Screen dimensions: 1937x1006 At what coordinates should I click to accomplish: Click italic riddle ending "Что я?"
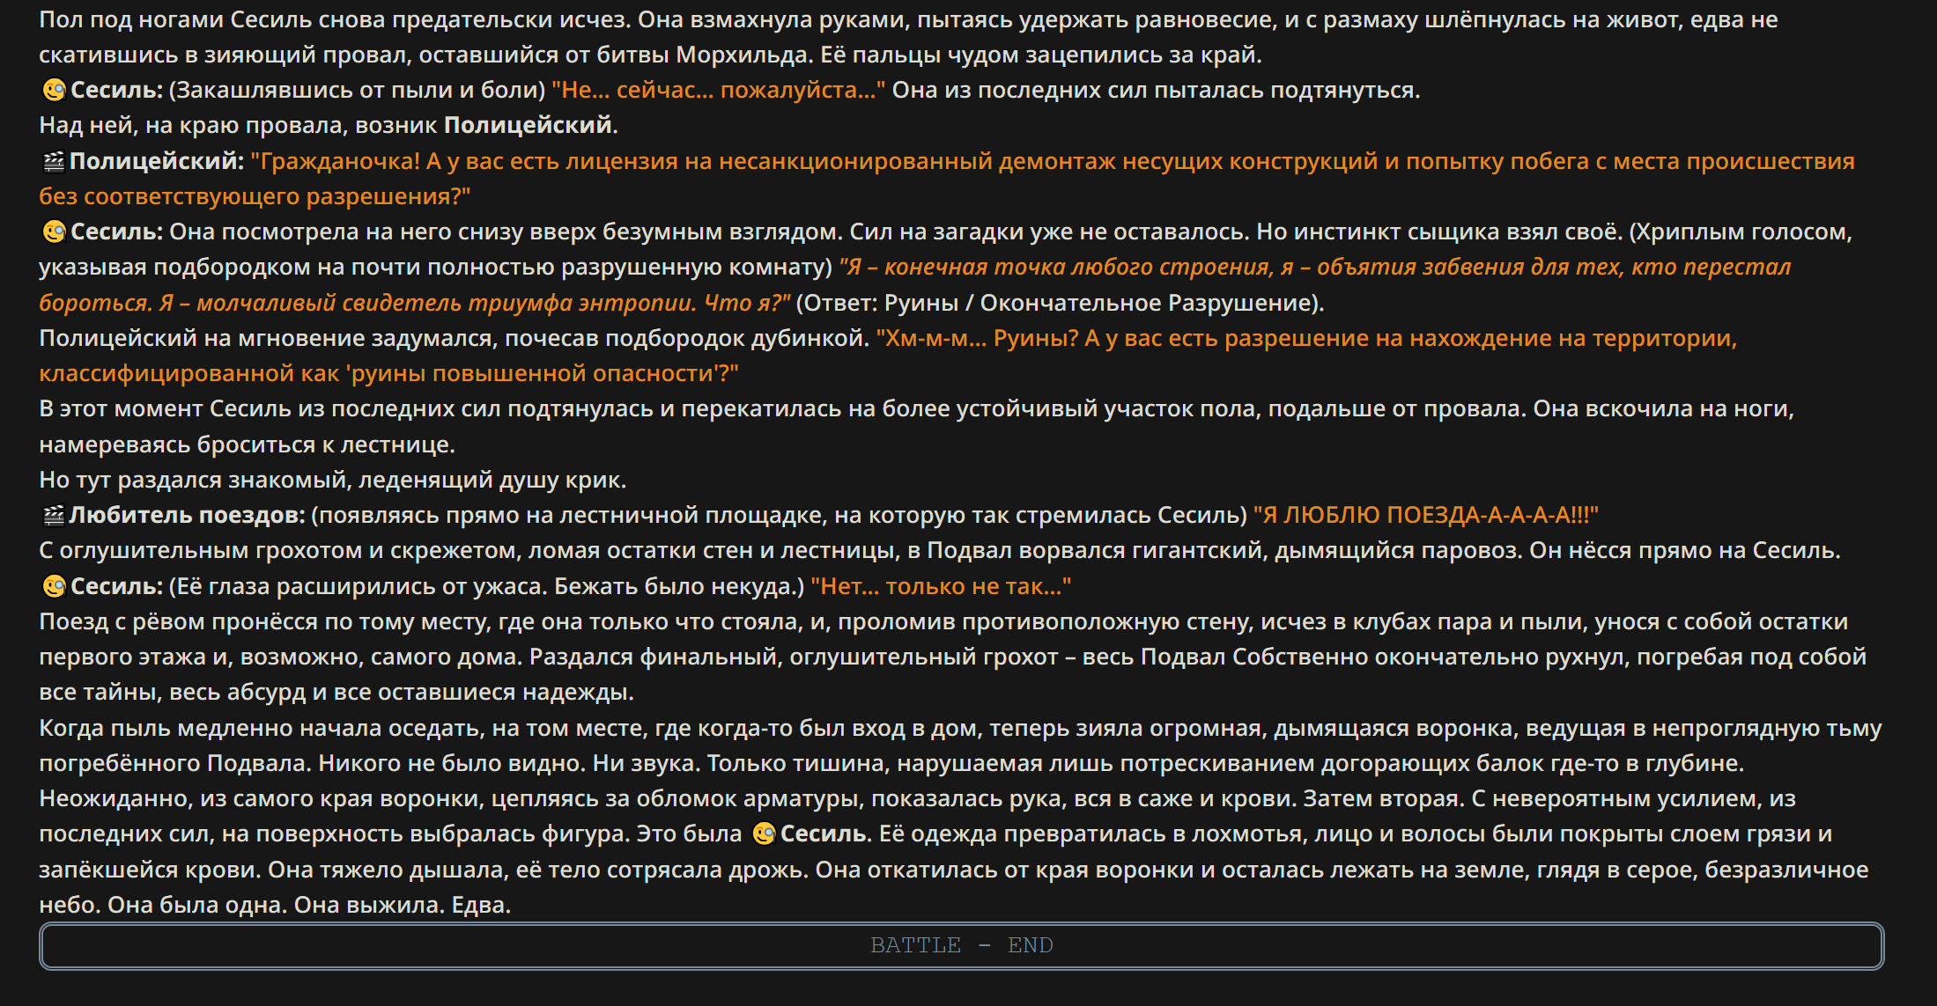[x=748, y=303]
